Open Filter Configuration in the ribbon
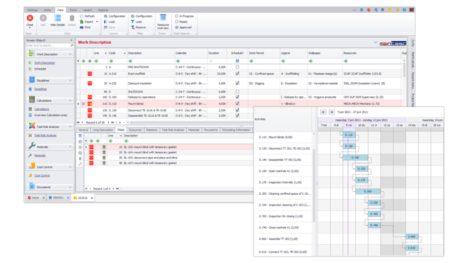Image resolution: width=468 pixels, height=263 pixels. click(x=142, y=16)
